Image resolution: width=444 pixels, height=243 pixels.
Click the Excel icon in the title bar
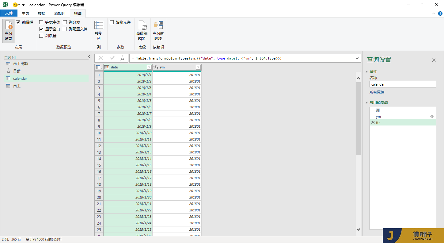5,5
